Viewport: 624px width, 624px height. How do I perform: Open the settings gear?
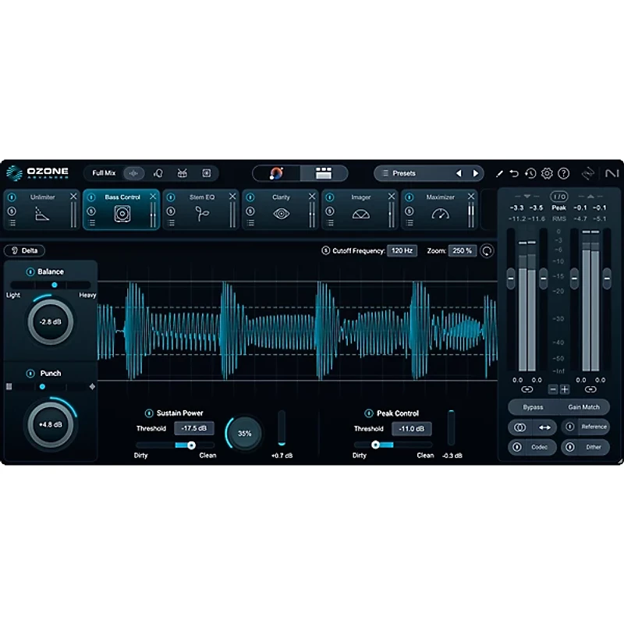pos(548,173)
